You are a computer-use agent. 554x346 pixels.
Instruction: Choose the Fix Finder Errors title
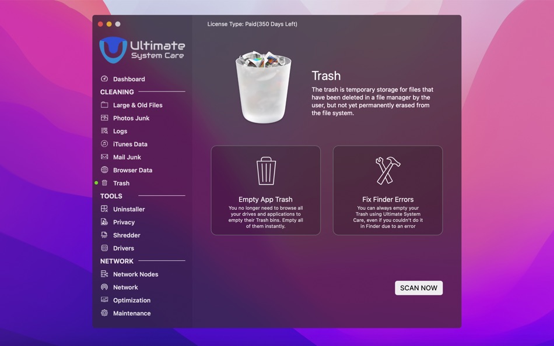(x=388, y=199)
